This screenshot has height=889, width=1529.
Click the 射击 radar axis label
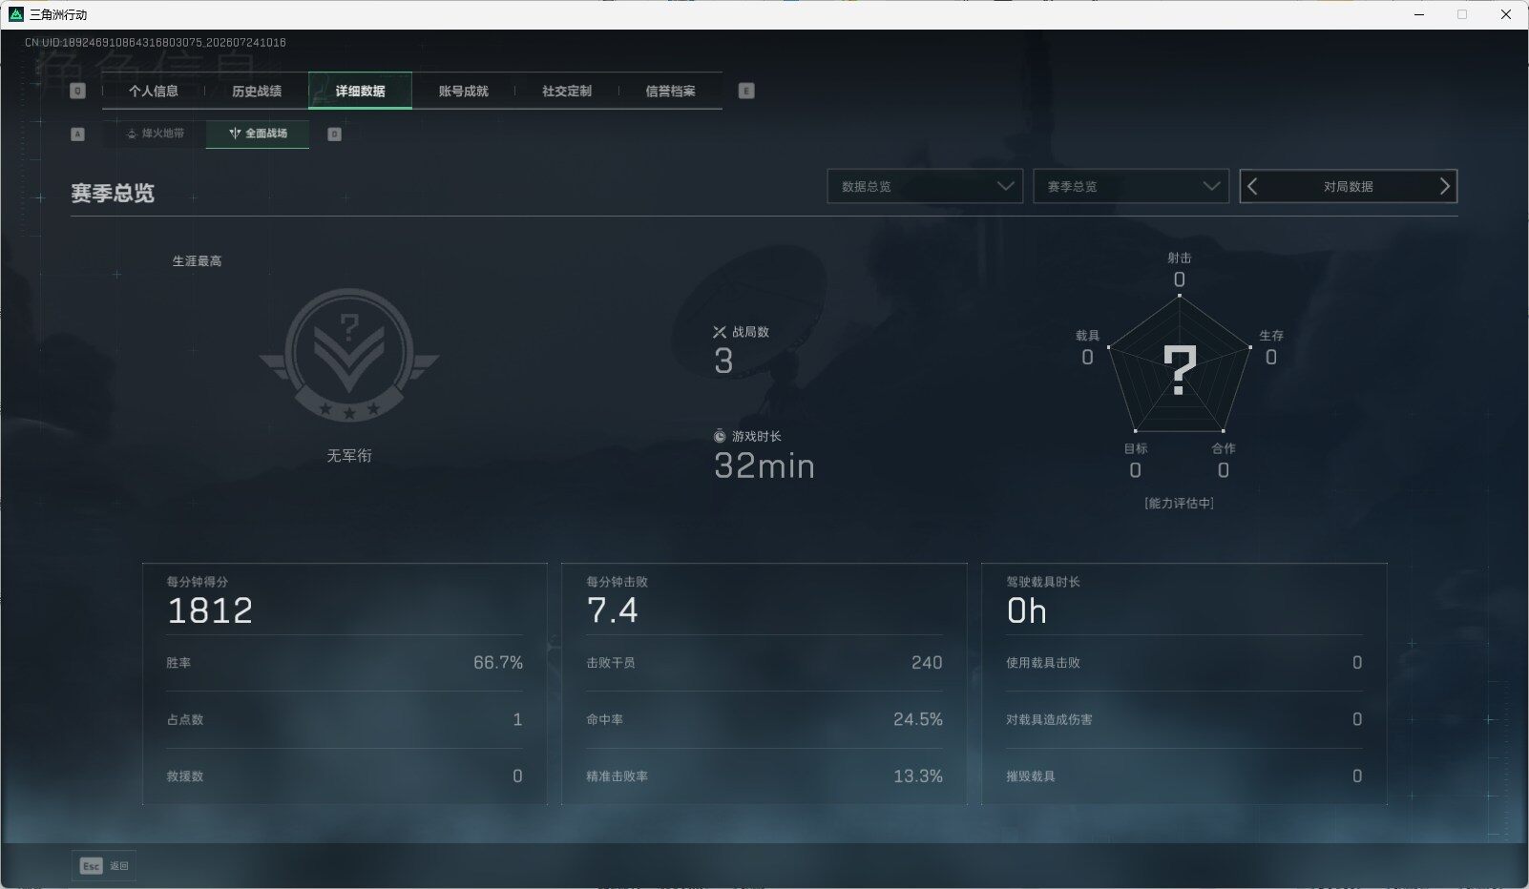click(x=1180, y=258)
